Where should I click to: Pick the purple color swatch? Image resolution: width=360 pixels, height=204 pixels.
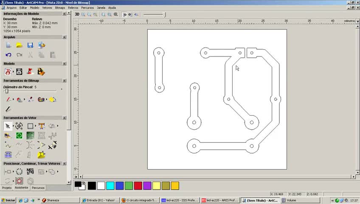[x=147, y=186]
